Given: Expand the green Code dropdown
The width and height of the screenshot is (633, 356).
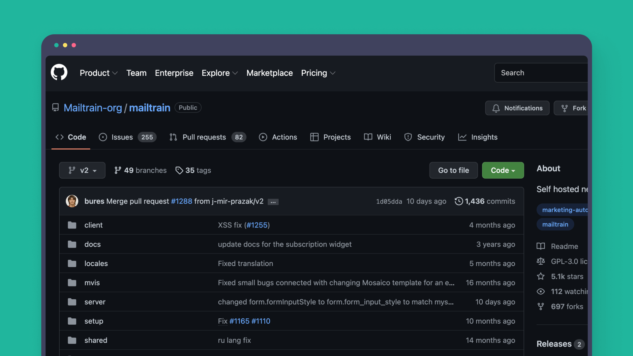Looking at the screenshot, I should pos(502,170).
